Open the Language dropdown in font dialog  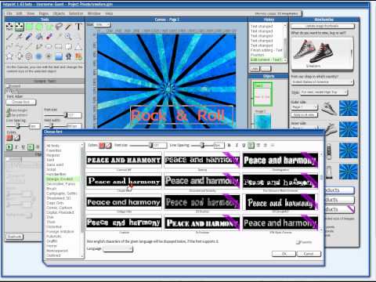pyautogui.click(x=117, y=249)
